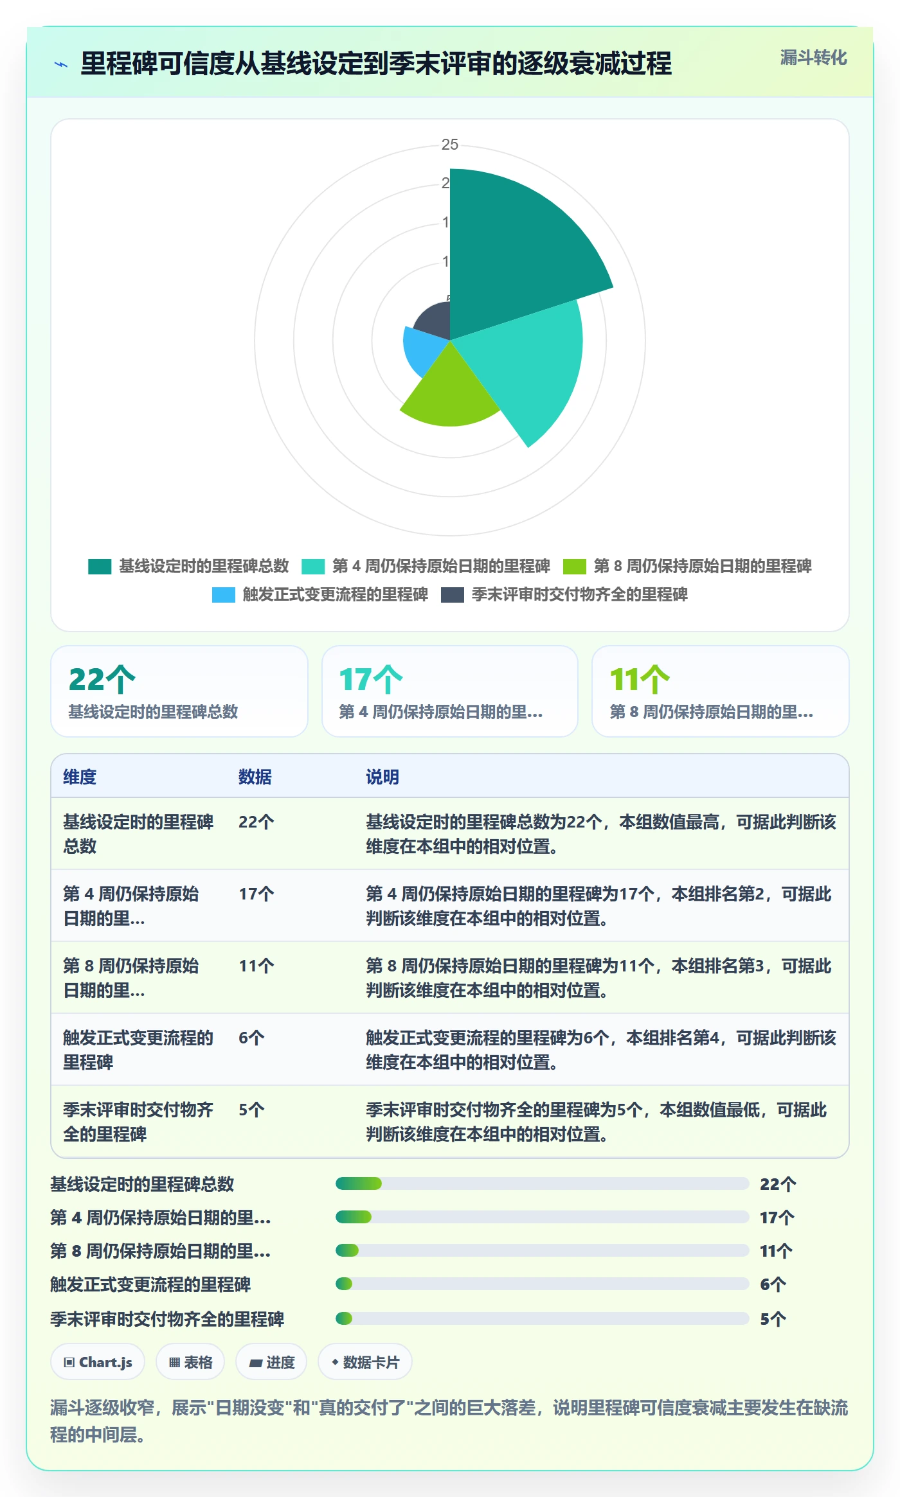This screenshot has width=900, height=1497.
Task: Click the sky-blue legend swatch for 触发正式变更流程
Action: click(x=224, y=594)
